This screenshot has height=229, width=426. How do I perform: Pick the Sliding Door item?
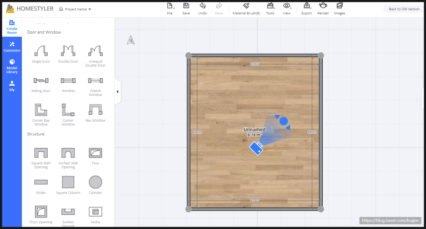pos(41,85)
